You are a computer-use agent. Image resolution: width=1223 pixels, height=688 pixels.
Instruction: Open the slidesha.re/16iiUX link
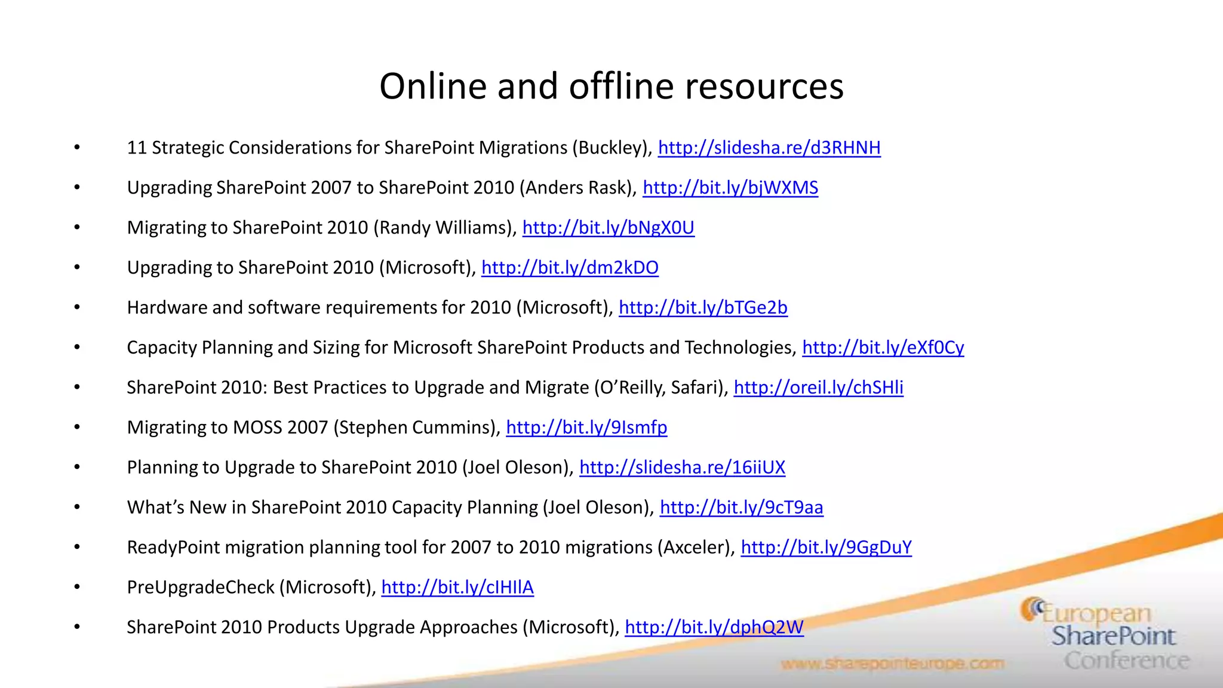[x=682, y=467]
